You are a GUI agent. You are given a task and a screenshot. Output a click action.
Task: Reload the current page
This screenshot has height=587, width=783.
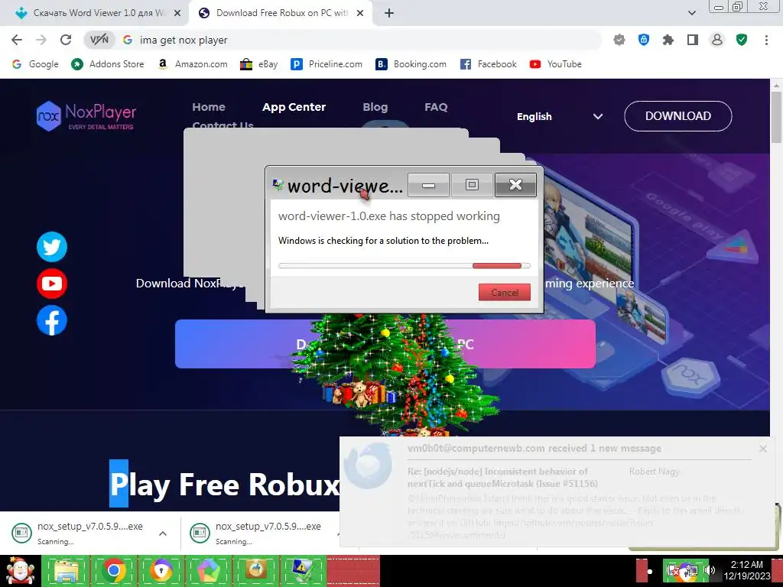66,40
